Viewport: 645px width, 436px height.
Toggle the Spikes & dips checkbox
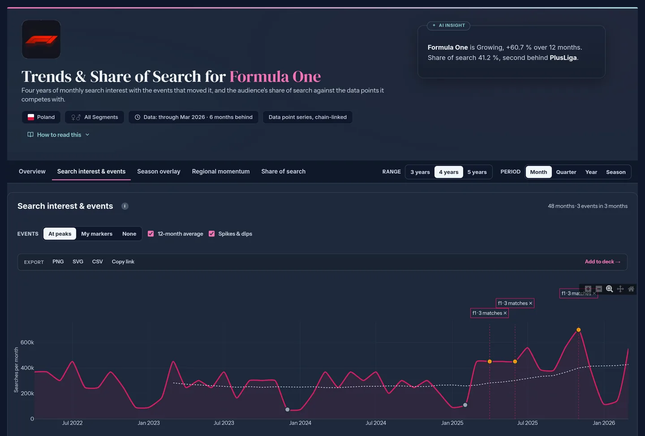212,234
